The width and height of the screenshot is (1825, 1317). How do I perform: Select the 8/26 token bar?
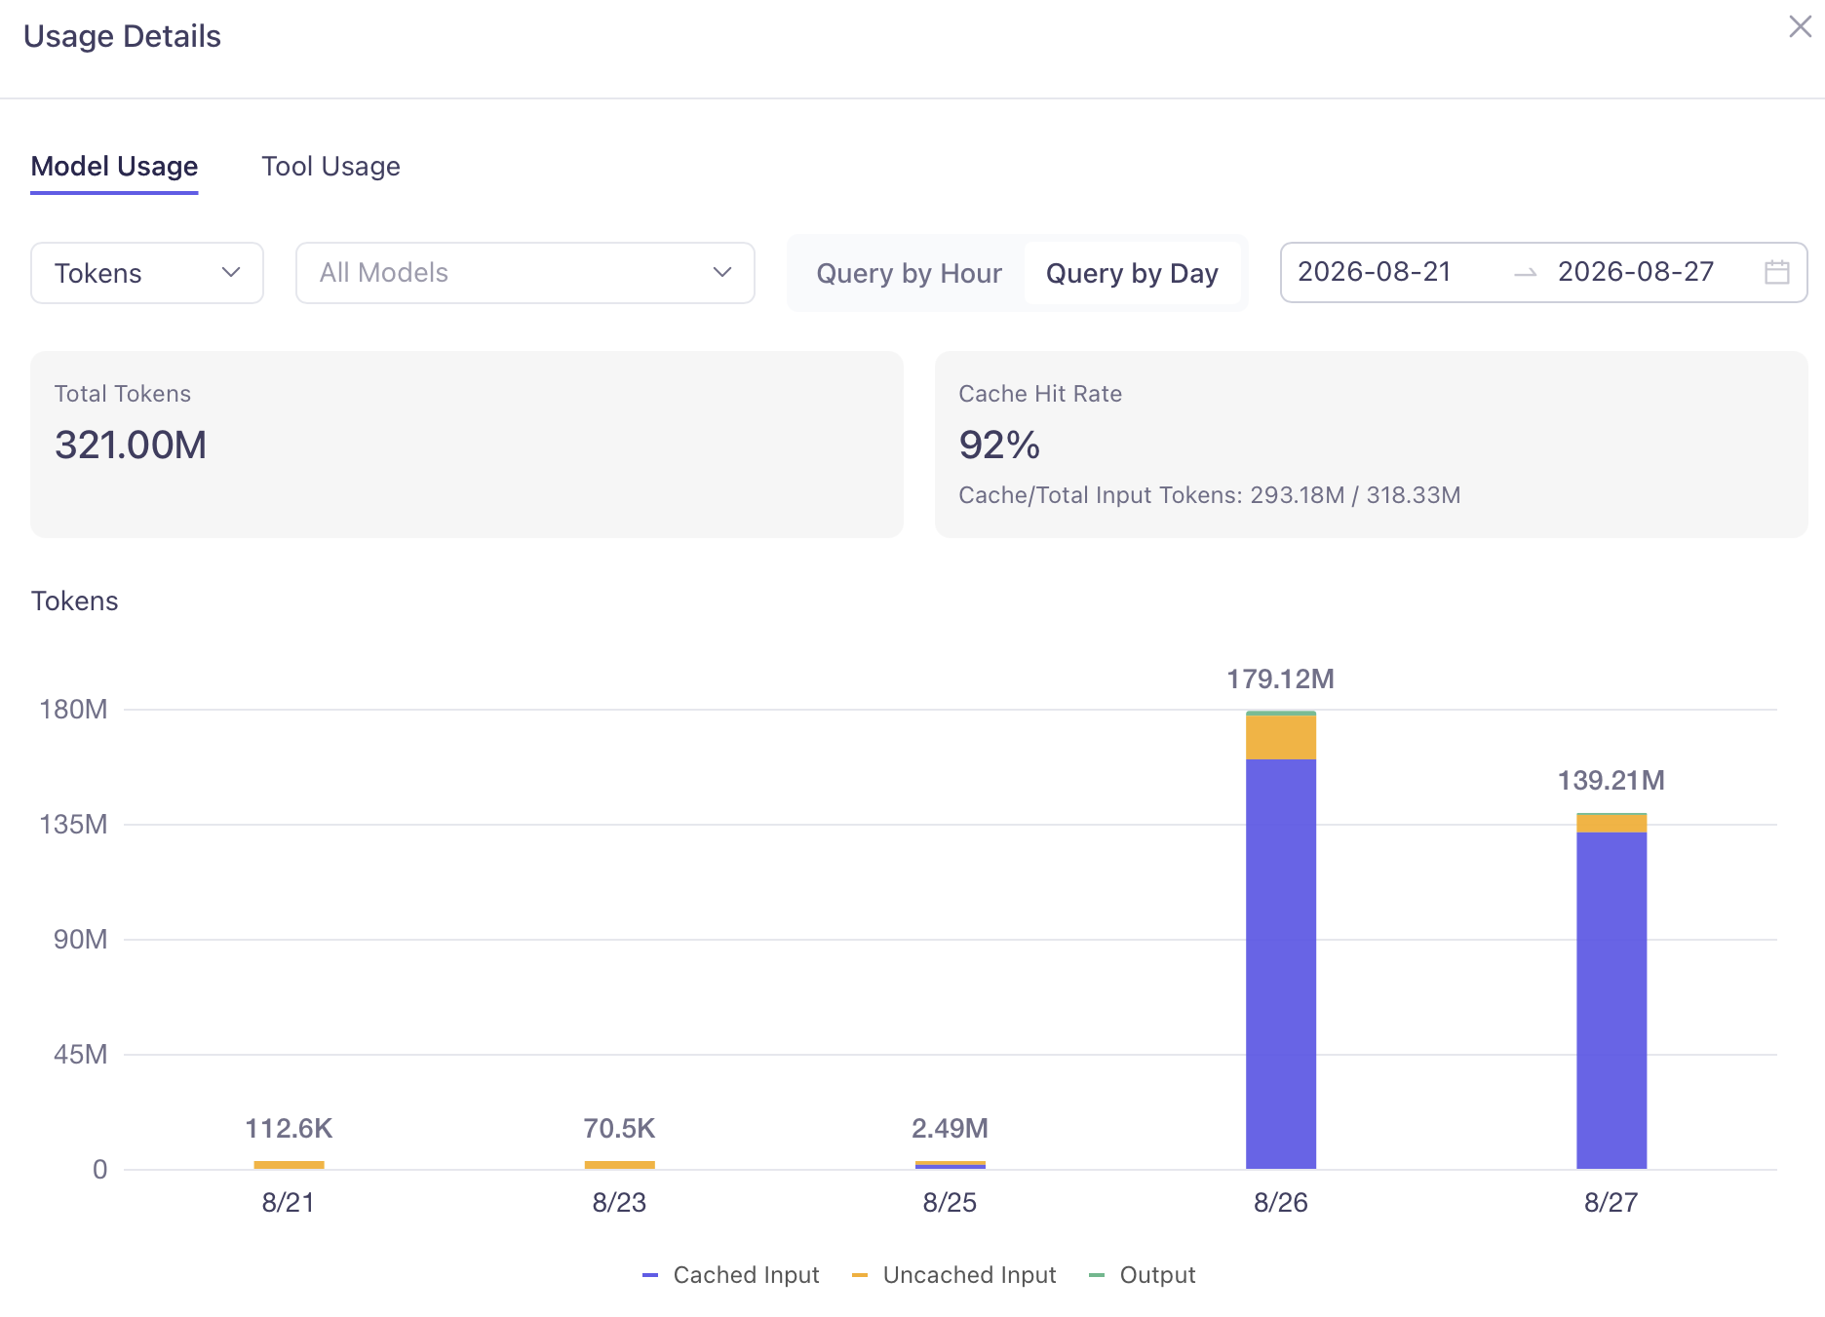pos(1281,940)
